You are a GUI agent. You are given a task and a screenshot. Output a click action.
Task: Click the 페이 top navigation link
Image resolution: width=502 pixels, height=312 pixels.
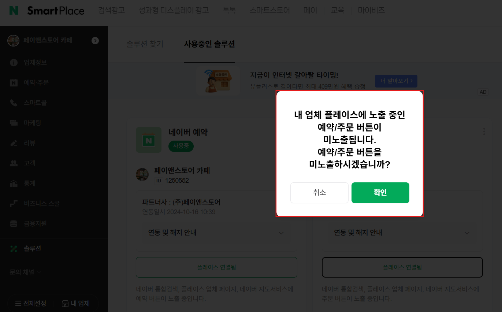311,11
